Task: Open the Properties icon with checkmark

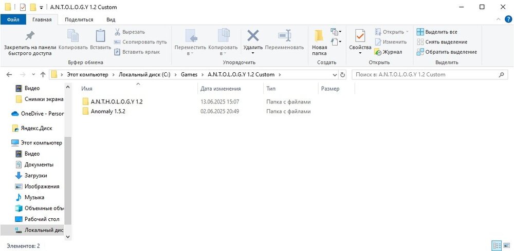Action: (360, 36)
